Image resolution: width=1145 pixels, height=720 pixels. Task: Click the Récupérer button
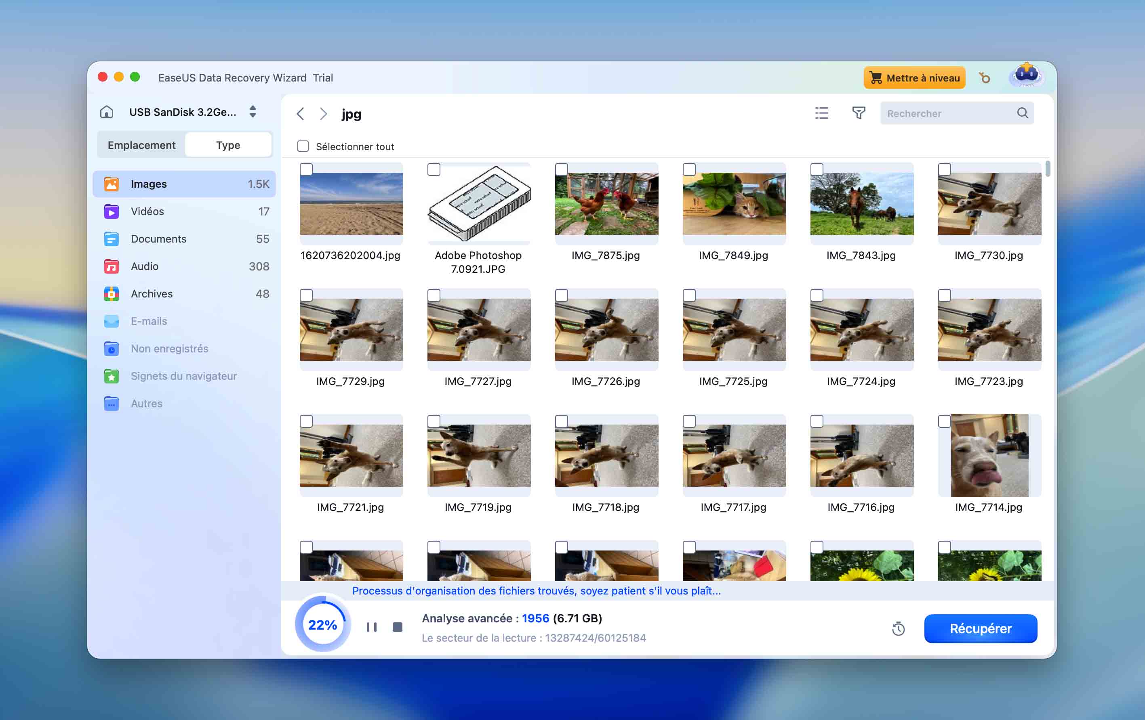(981, 628)
